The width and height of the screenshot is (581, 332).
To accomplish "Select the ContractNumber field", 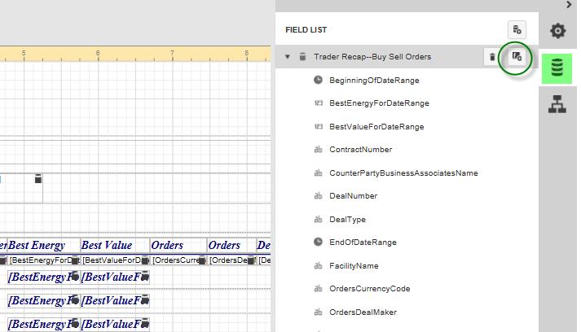I will [x=360, y=150].
